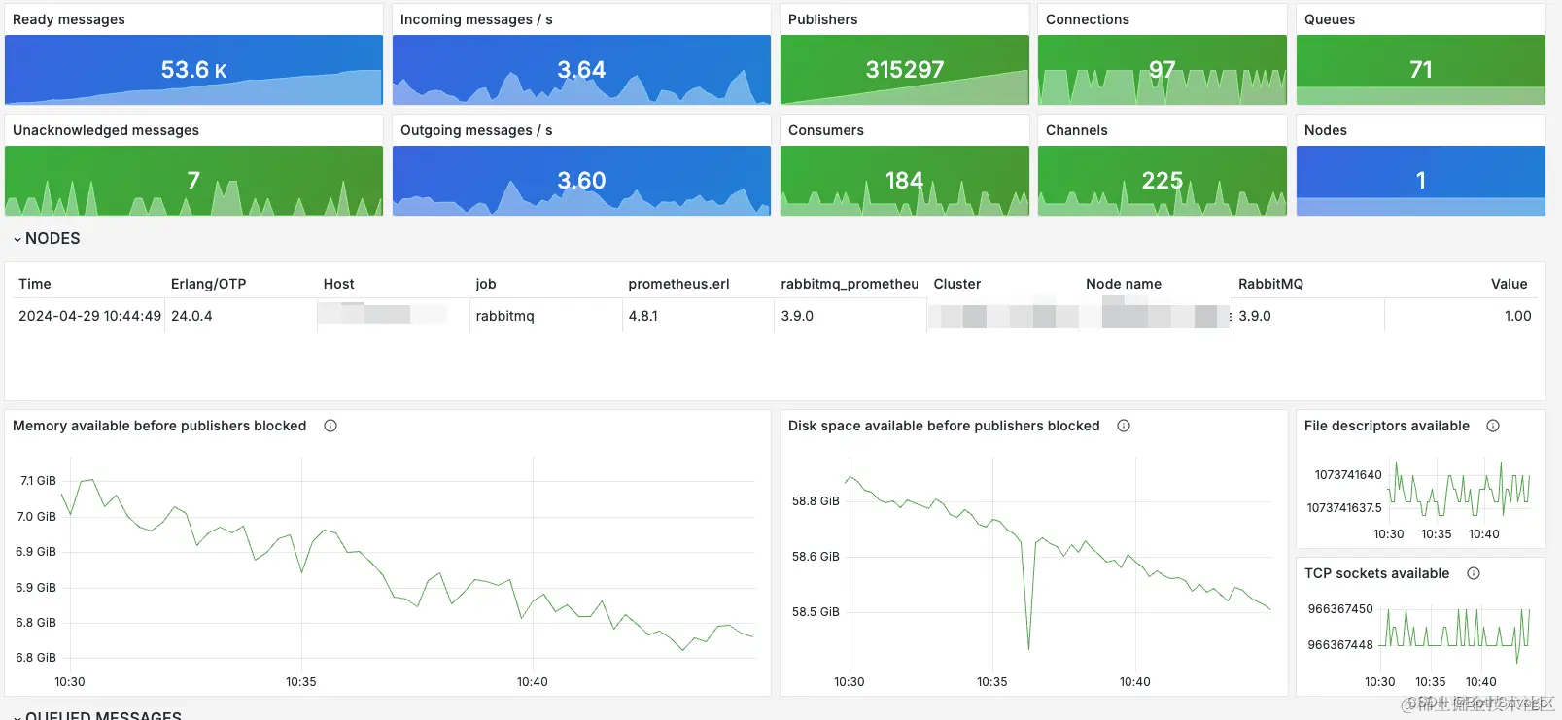The width and height of the screenshot is (1562, 720).
Task: Sort table by Time column header
Action: coord(35,284)
